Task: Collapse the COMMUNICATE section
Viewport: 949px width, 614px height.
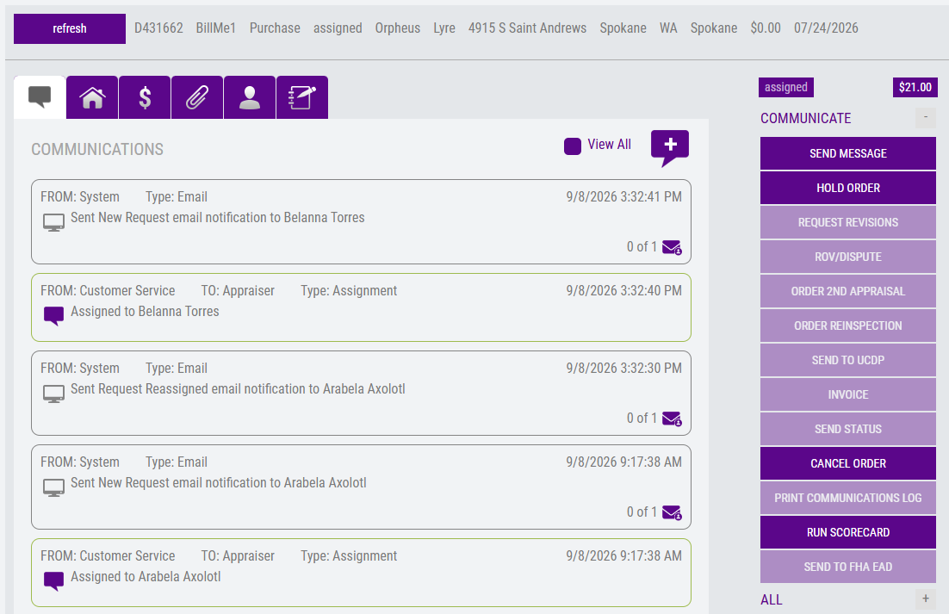Action: [x=926, y=117]
